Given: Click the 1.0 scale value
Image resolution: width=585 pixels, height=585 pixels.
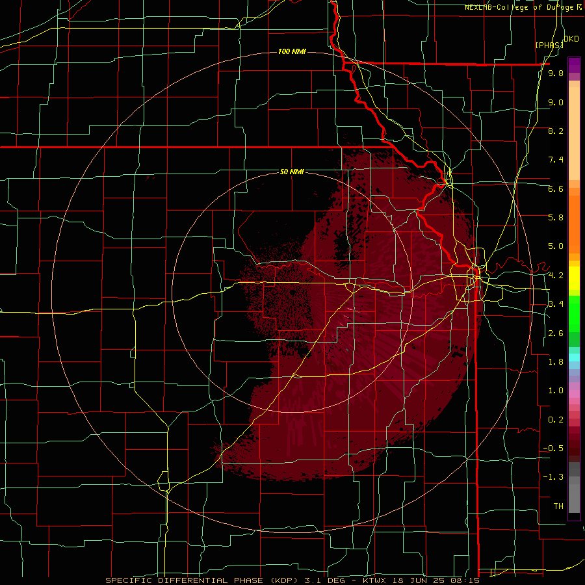Looking at the screenshot, I should 556,391.
